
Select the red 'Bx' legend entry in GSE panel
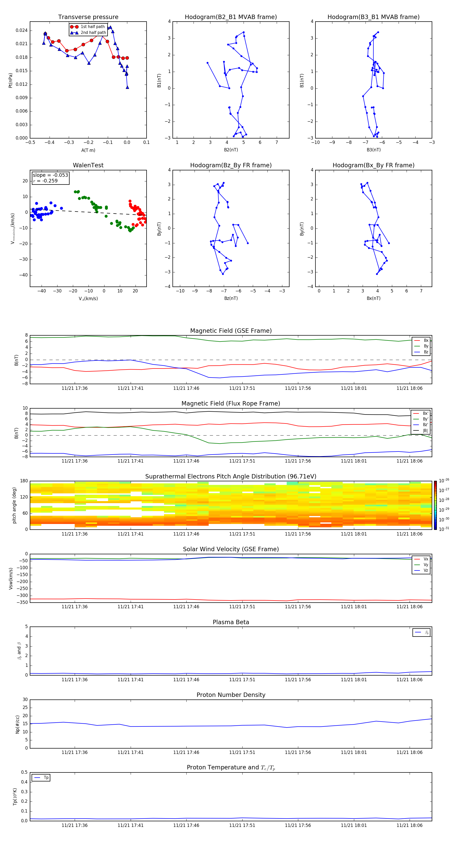421,340
